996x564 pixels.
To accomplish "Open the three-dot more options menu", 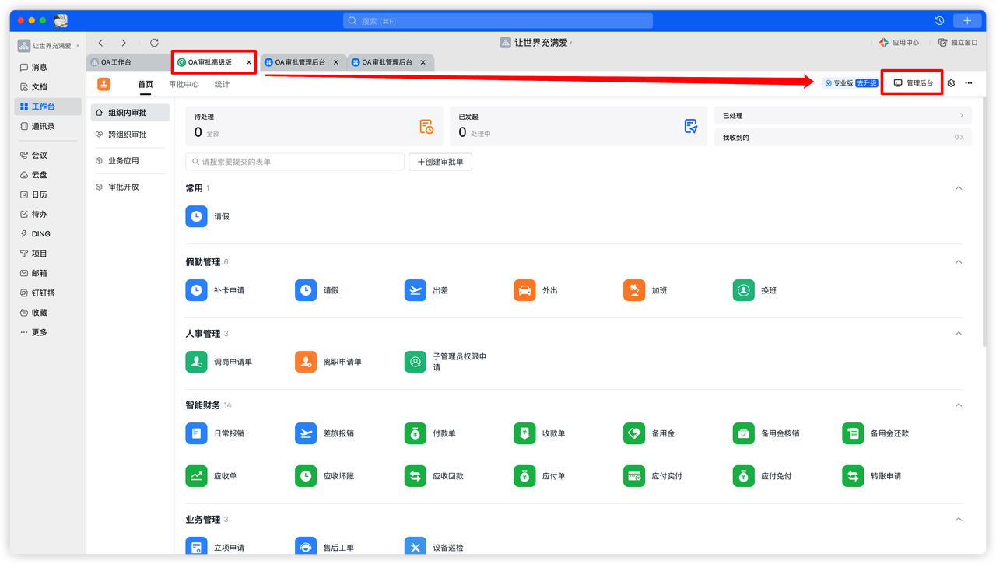I will point(969,83).
